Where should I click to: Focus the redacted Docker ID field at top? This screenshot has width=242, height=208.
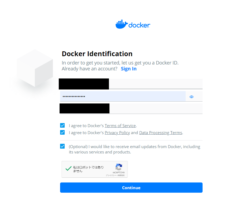(x=131, y=84)
